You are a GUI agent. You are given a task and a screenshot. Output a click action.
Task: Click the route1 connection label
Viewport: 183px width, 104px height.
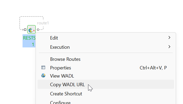(43, 23)
